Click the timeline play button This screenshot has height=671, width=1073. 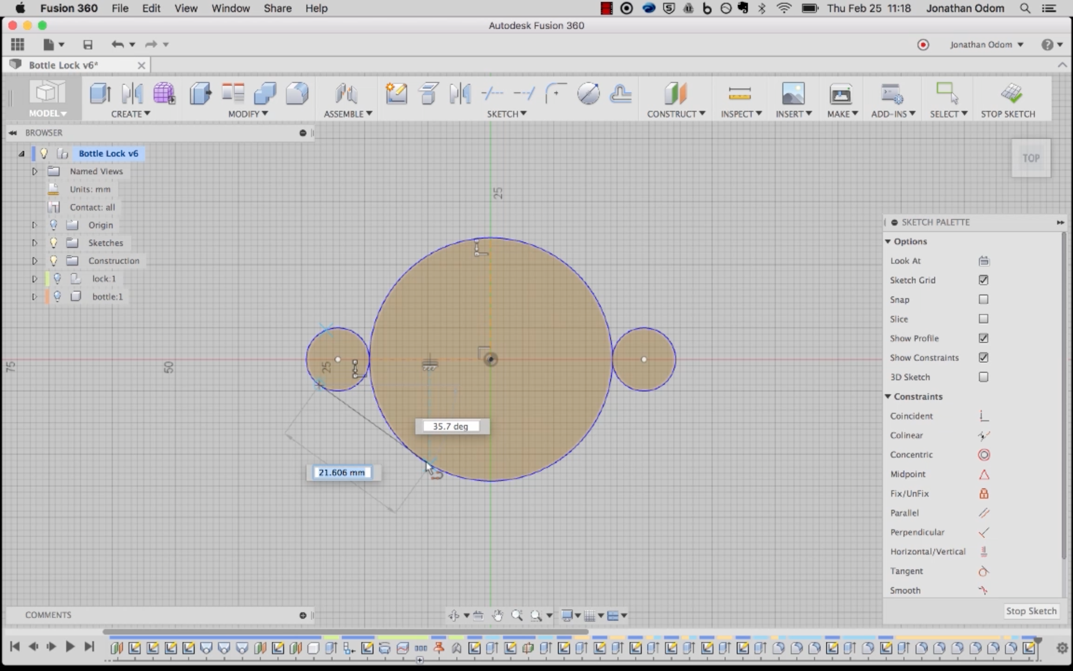click(70, 647)
